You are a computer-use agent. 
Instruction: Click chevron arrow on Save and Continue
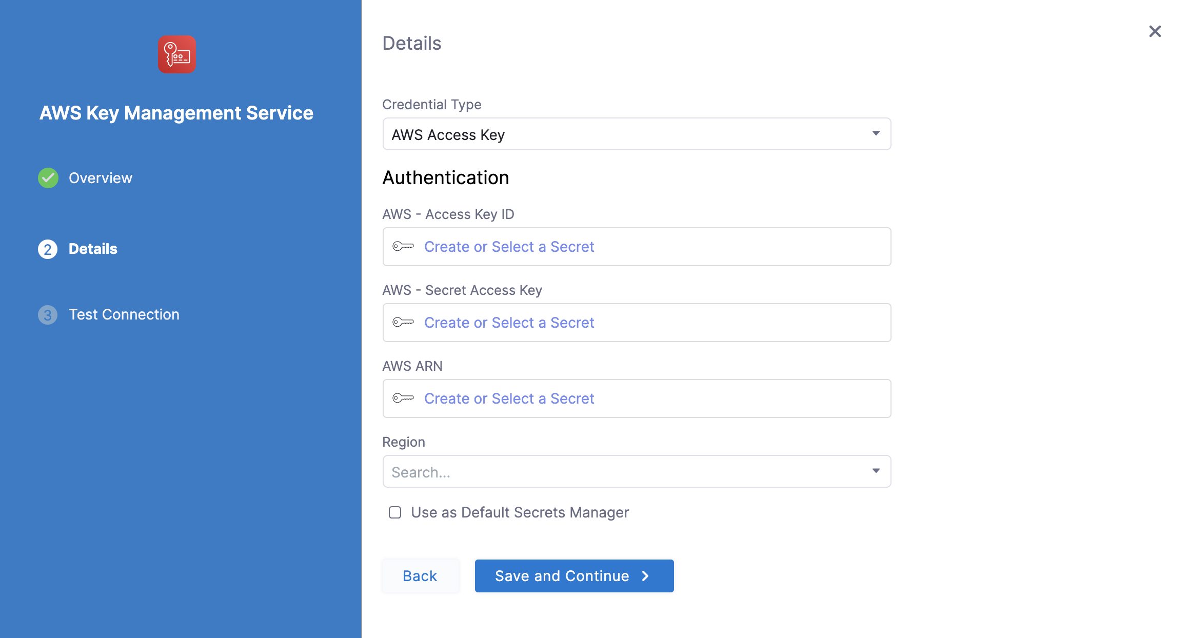coord(645,576)
